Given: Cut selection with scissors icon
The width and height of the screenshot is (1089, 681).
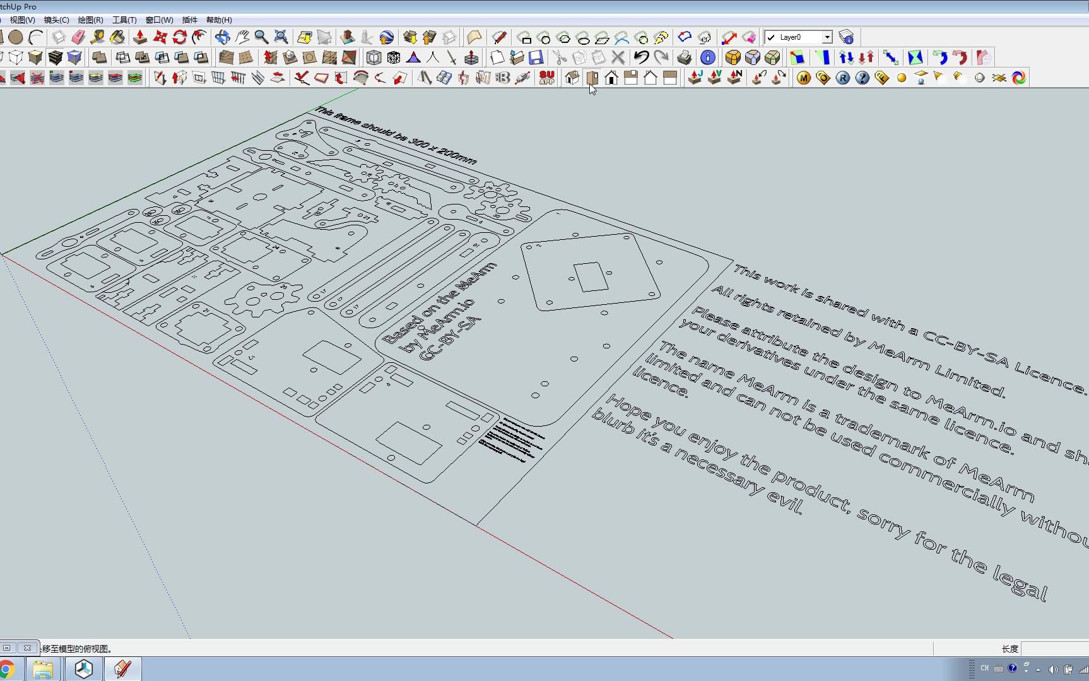Looking at the screenshot, I should click(560, 57).
